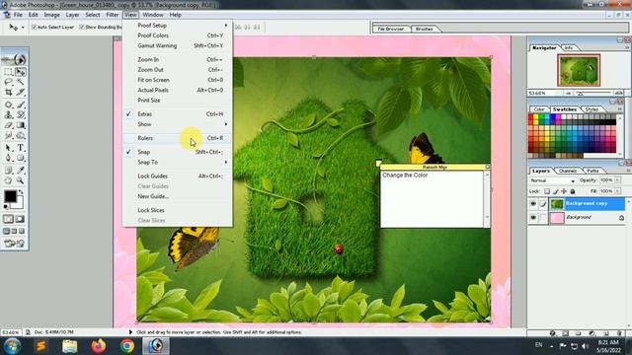Open the File Browser tab
The image size is (632, 355).
[391, 29]
